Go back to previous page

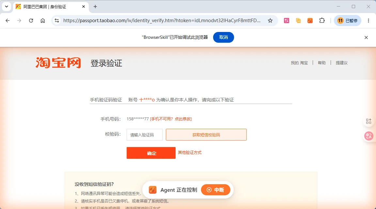[8, 21]
